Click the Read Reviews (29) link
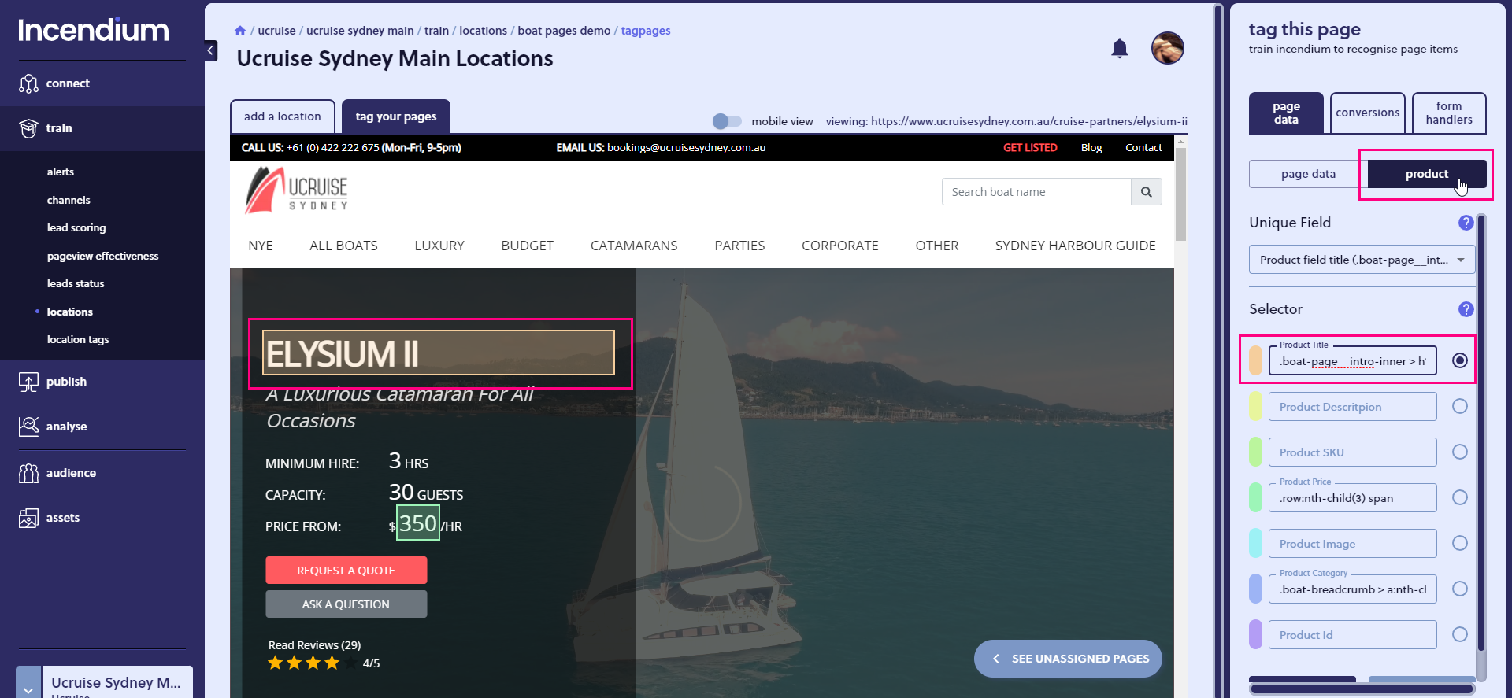The height and width of the screenshot is (698, 1512). 315,645
